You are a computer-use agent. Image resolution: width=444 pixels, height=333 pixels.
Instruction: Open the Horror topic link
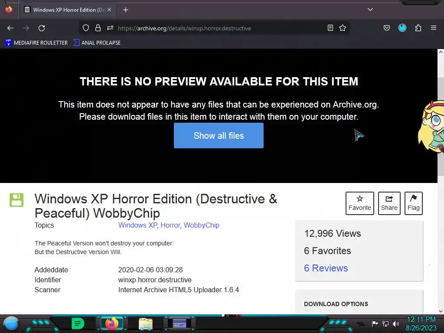tap(170, 225)
